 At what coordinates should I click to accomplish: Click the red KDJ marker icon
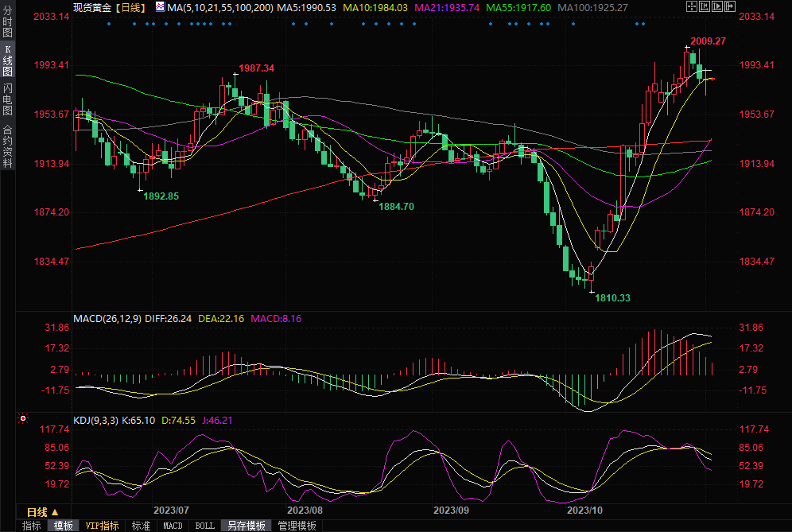click(23, 418)
